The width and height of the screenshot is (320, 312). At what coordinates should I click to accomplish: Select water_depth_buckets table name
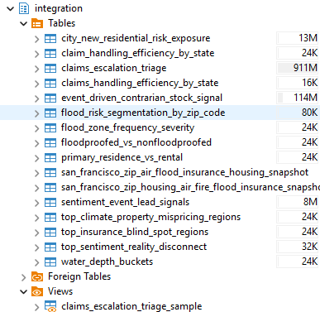click(x=107, y=262)
